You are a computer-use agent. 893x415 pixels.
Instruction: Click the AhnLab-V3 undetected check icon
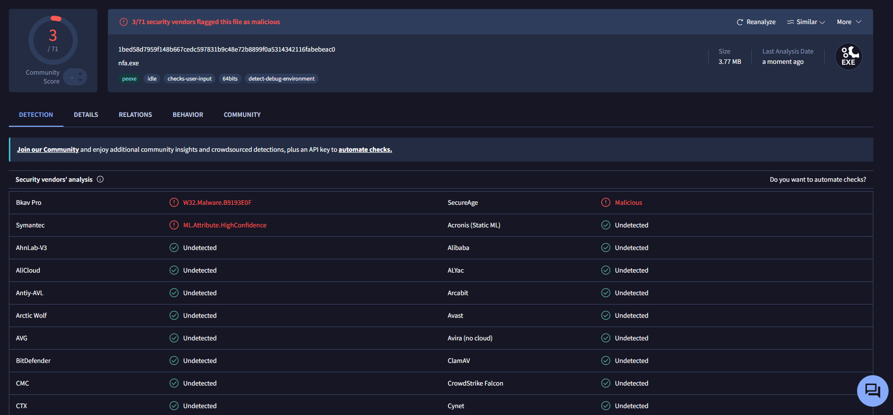[174, 248]
